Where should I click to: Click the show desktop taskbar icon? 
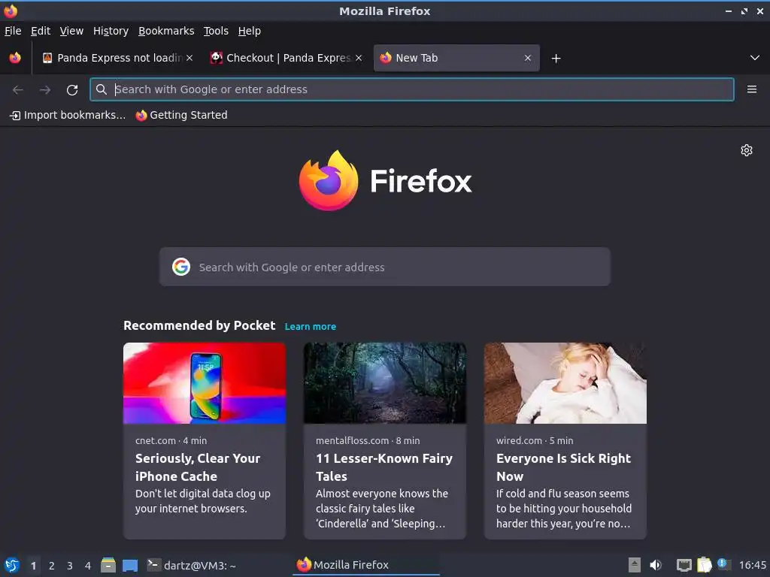[130, 566]
